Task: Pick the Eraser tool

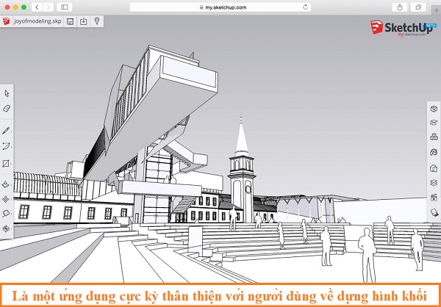Action: coord(7,108)
